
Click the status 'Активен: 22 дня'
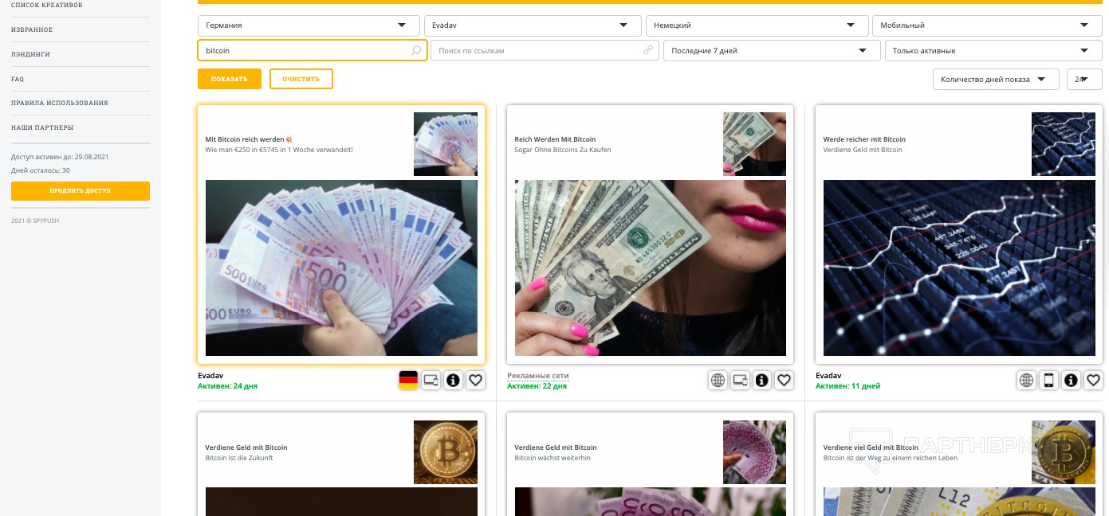[x=537, y=386]
